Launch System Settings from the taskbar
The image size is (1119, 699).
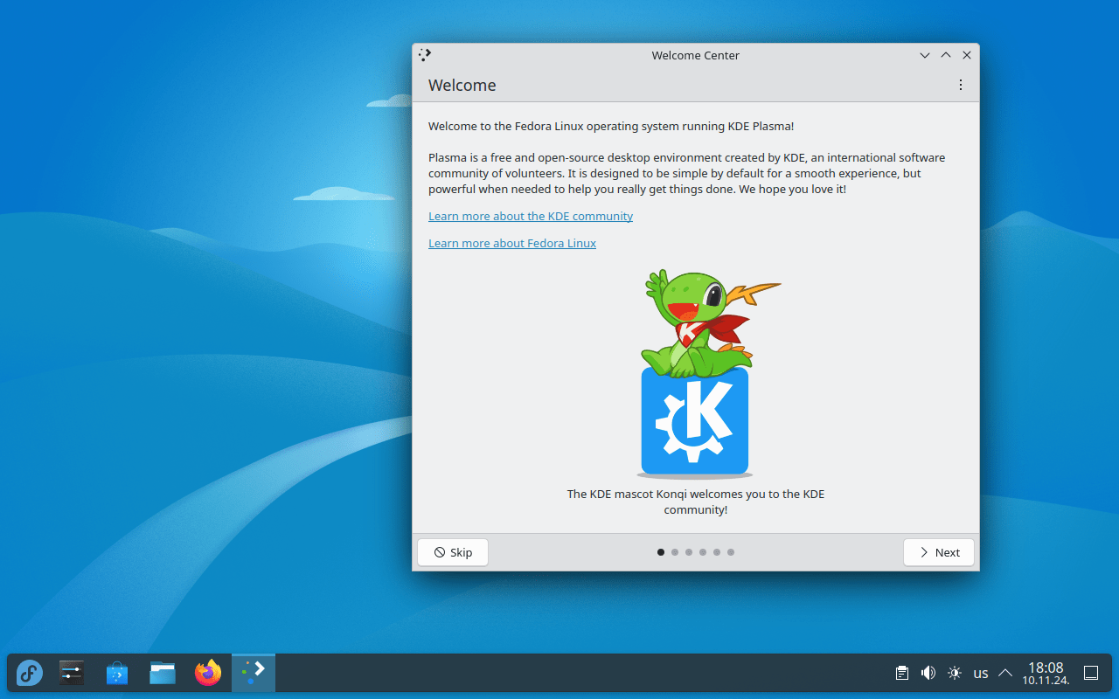(x=72, y=673)
